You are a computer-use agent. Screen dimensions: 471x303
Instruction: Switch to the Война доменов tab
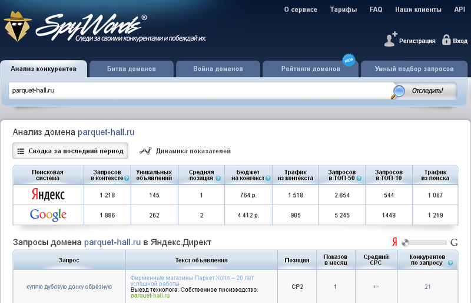click(x=218, y=69)
